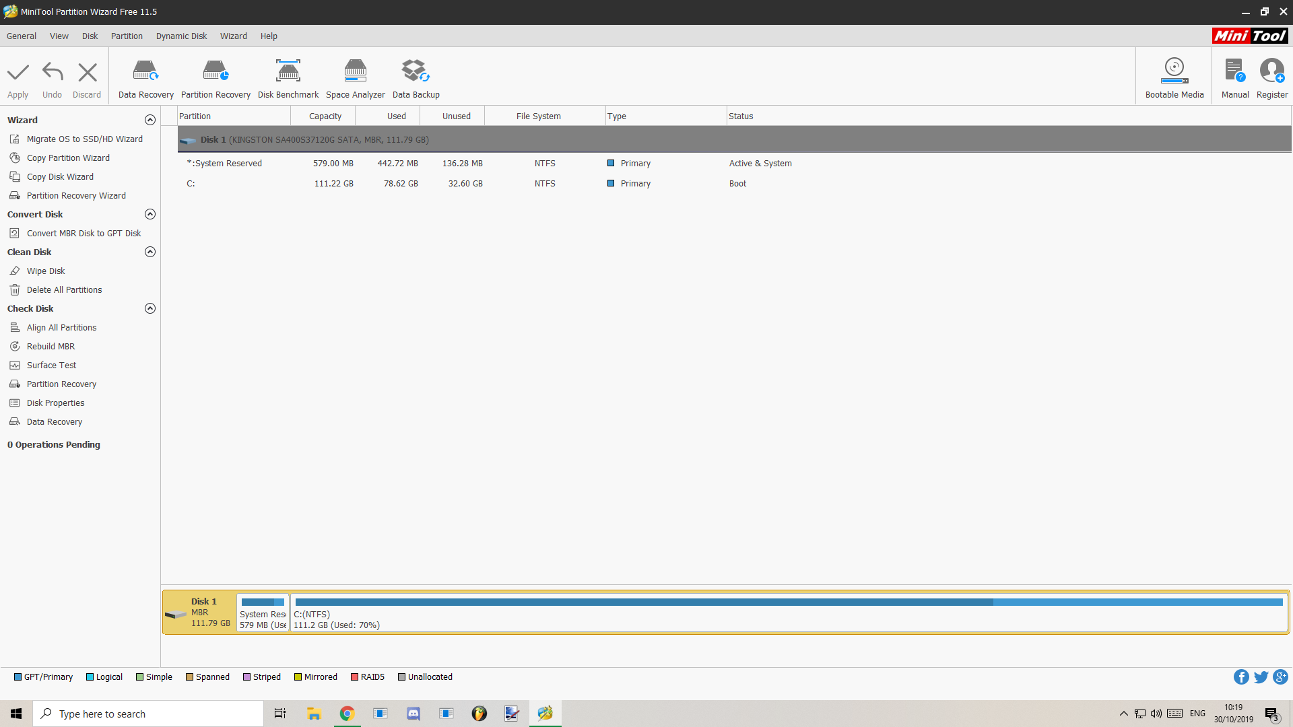Click the Undo arrow icon
The height and width of the screenshot is (727, 1293).
[53, 72]
